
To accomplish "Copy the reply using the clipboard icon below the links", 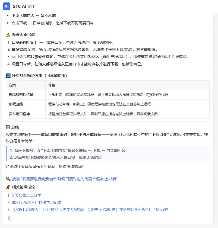I will [10, 218].
